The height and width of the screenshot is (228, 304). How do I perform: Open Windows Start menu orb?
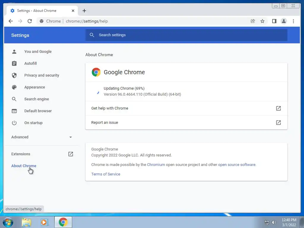(8, 222)
